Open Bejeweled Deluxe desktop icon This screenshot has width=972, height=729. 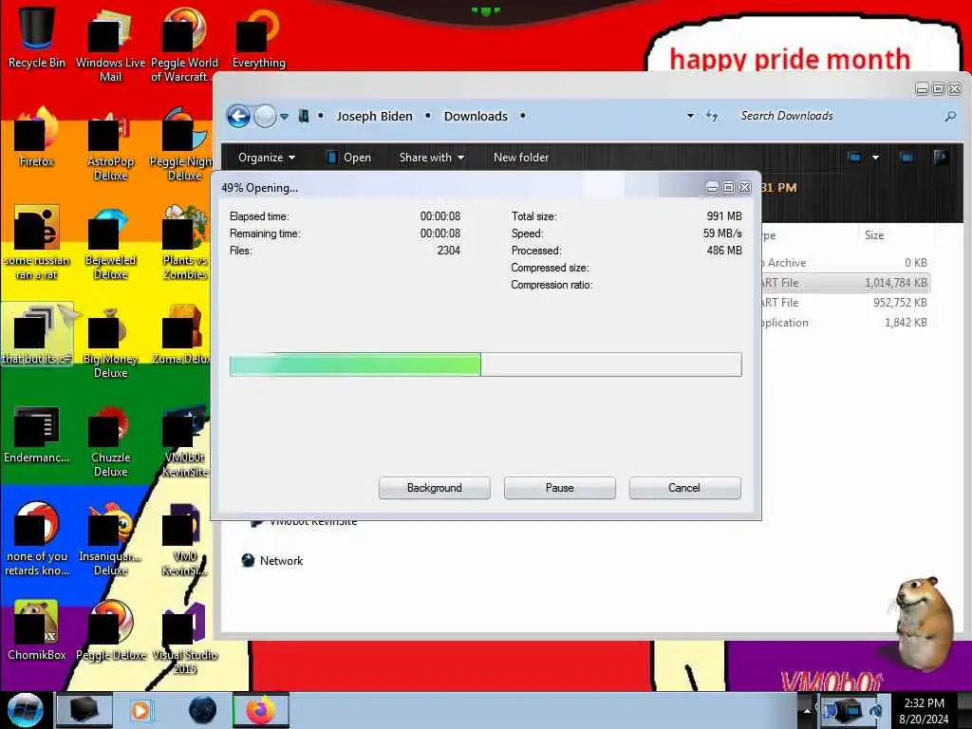(x=110, y=243)
